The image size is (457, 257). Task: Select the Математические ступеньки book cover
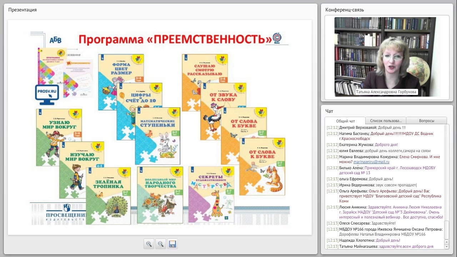click(157, 136)
